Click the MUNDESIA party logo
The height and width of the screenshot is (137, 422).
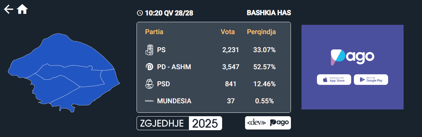tap(149, 101)
